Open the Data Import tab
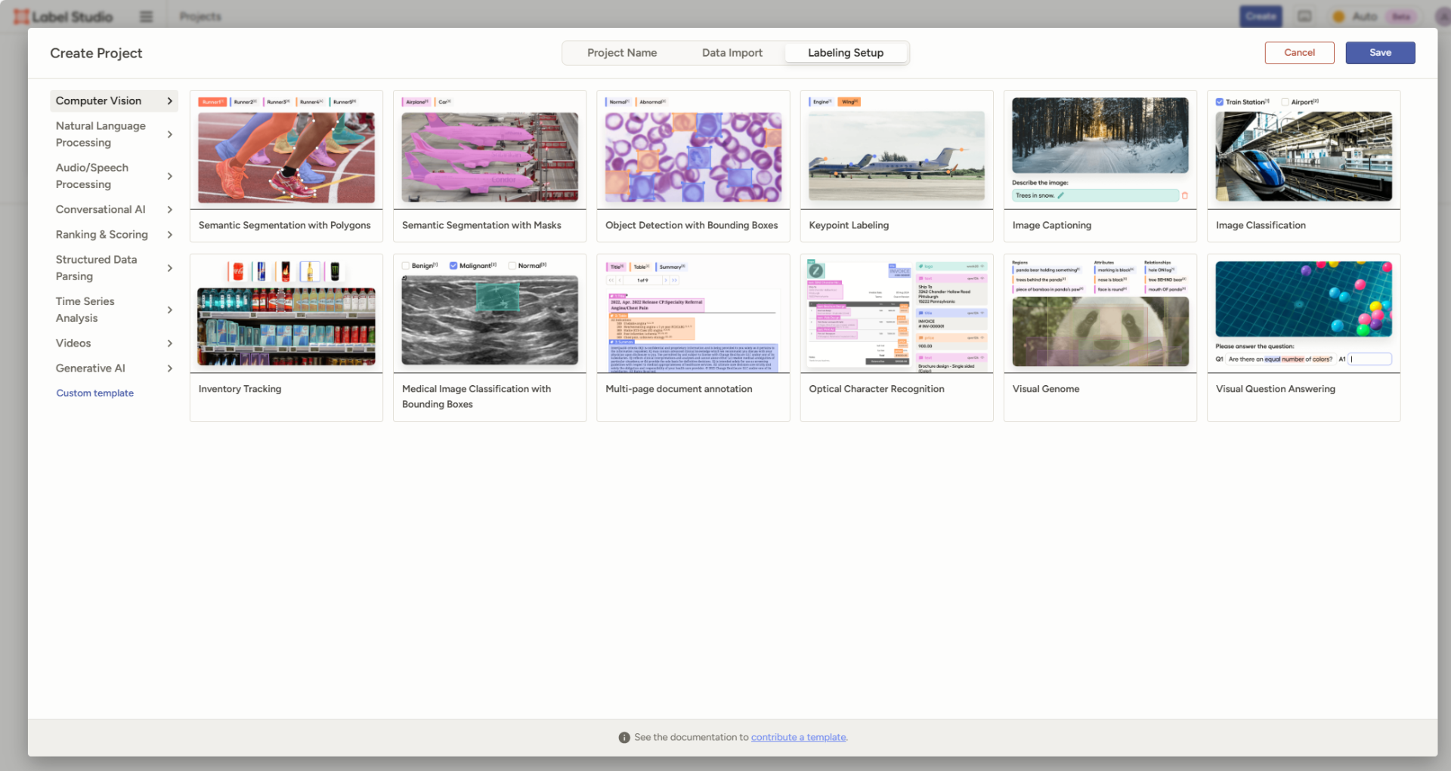 [x=732, y=53]
